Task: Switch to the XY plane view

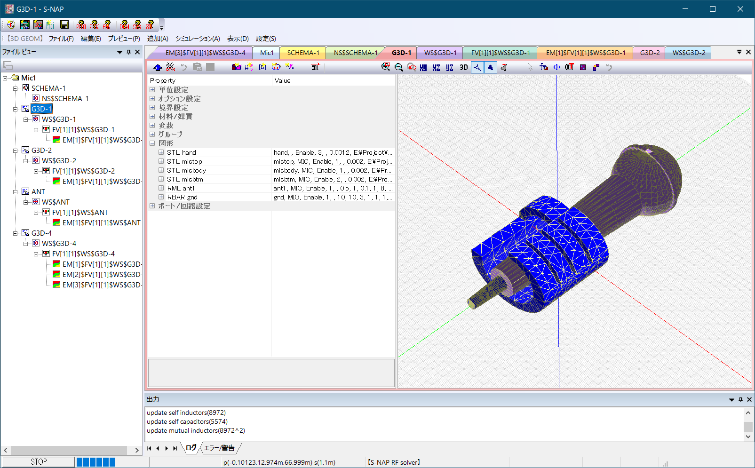Action: point(423,67)
